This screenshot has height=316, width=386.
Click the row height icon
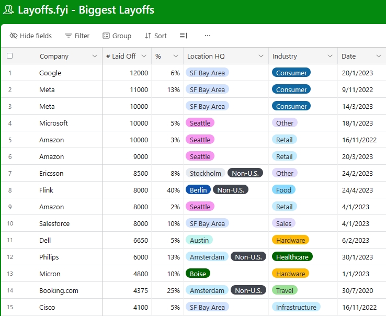(x=184, y=36)
